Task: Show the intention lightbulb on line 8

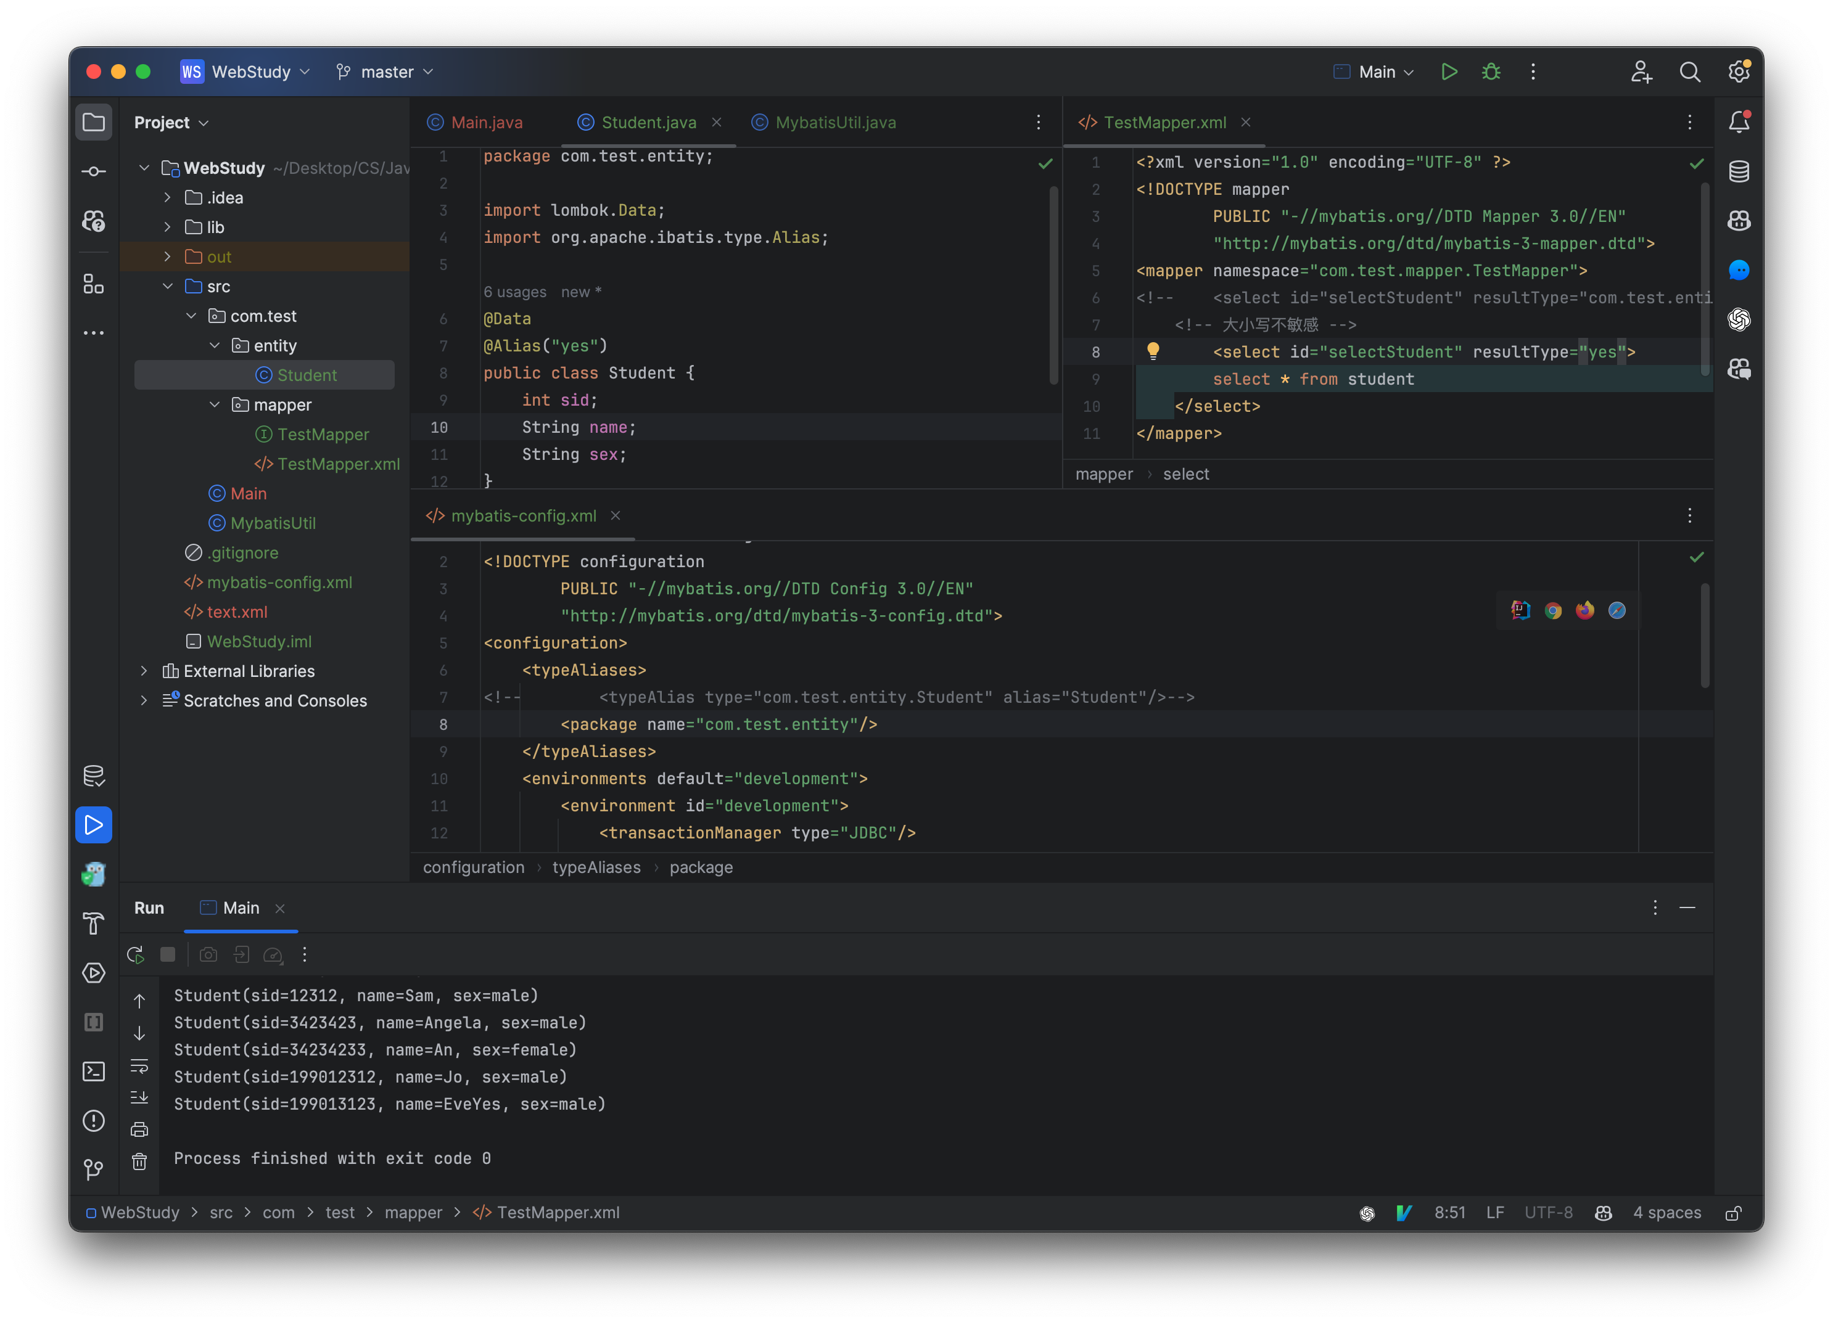Action: coord(1153,351)
